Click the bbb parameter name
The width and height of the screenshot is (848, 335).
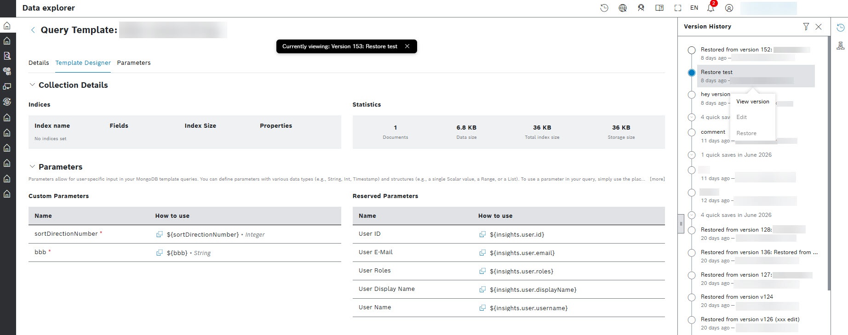coord(40,252)
